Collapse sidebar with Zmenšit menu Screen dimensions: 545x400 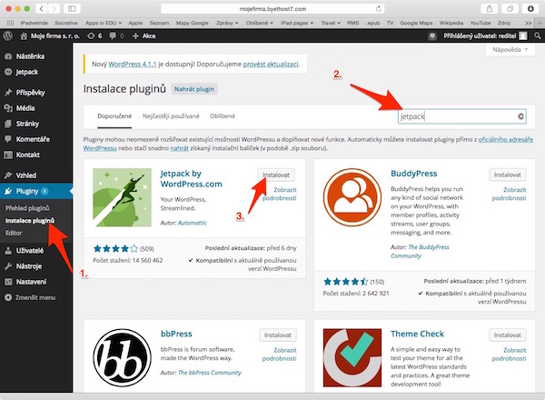(x=35, y=298)
